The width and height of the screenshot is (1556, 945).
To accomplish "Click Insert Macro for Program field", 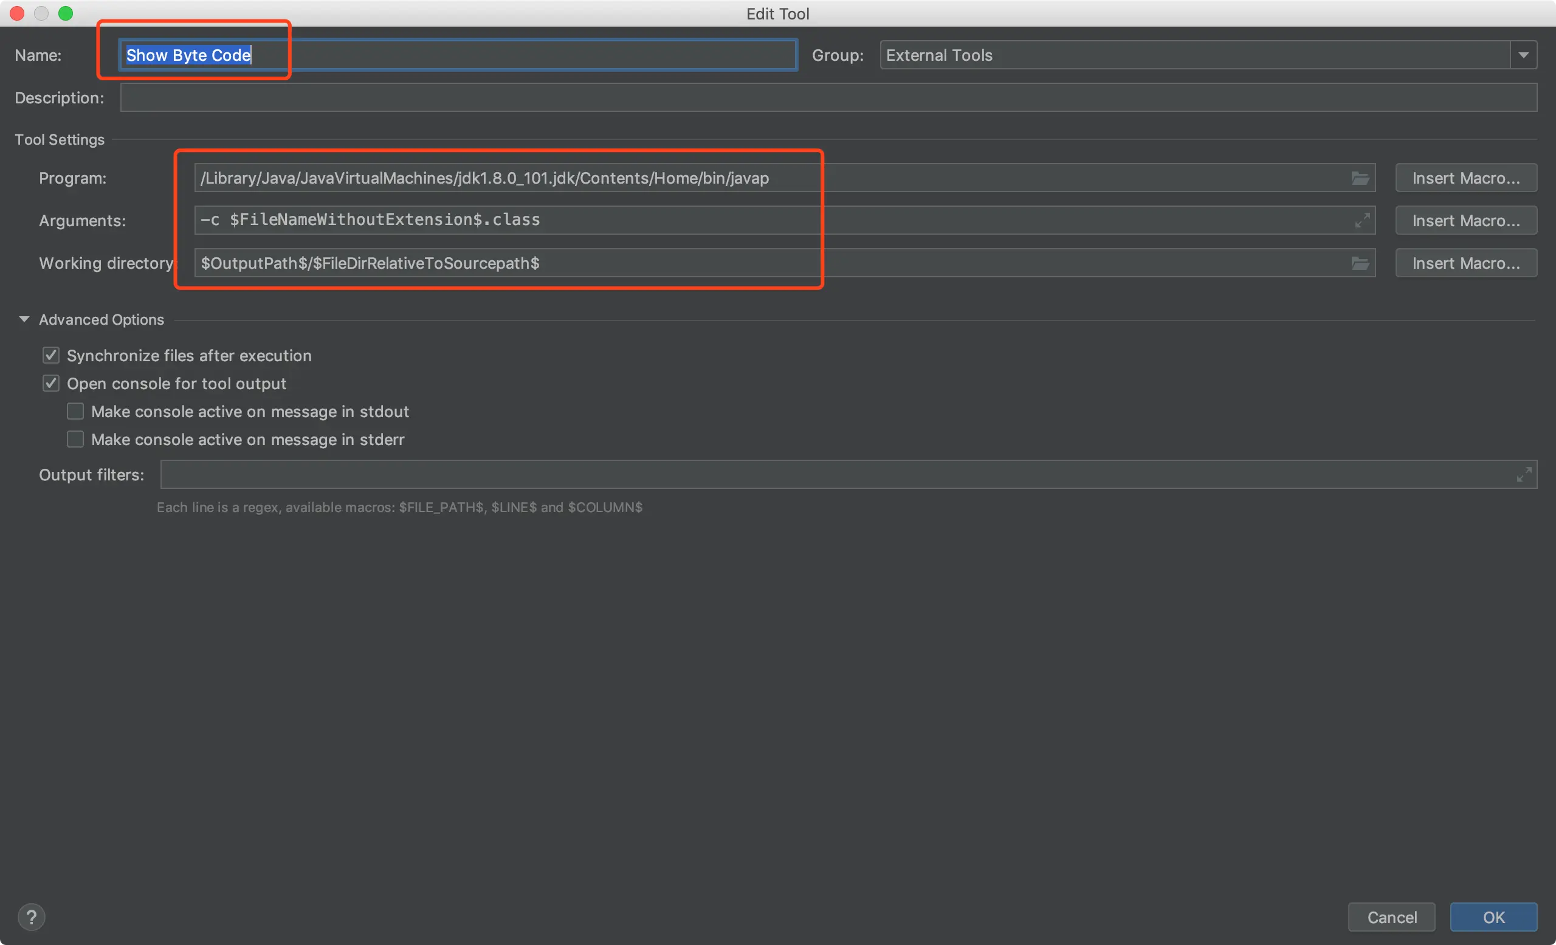I will (x=1465, y=178).
